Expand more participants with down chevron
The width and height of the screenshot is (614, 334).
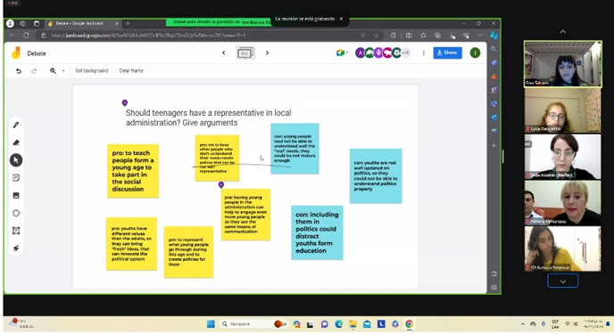(563, 281)
